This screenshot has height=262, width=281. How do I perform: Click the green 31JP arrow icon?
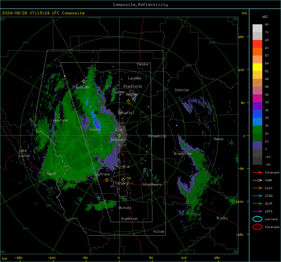click(x=257, y=203)
